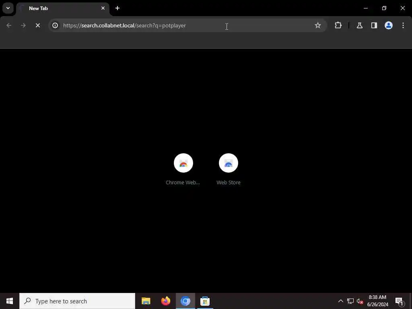Viewport: 412px width, 309px height.
Task: Restore down the Chrome window
Action: pos(384,8)
